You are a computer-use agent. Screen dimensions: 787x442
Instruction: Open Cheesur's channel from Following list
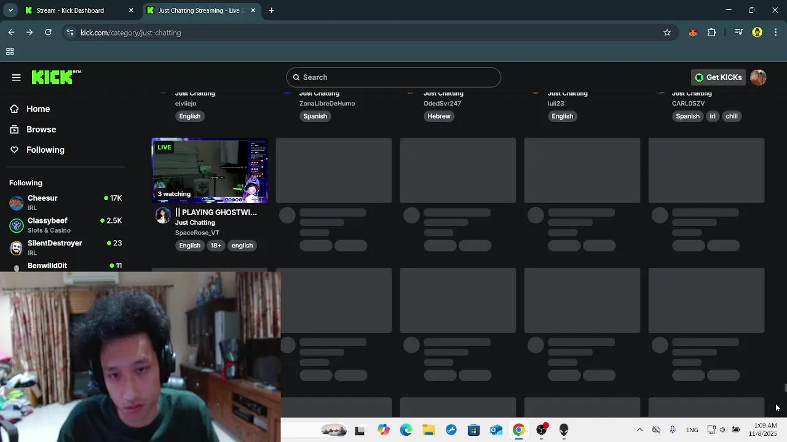[x=66, y=203]
